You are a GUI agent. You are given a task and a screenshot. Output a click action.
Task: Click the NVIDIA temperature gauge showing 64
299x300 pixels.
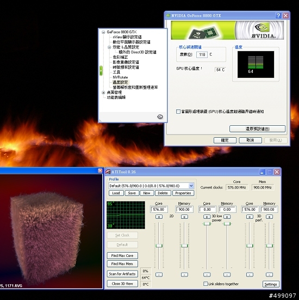tap(256, 64)
